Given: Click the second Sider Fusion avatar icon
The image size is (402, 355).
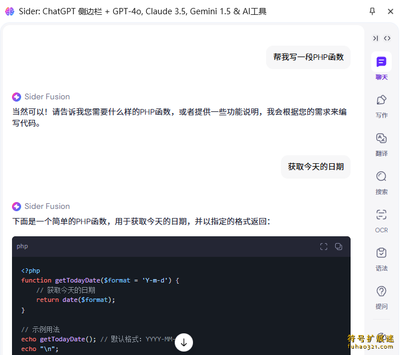Looking at the screenshot, I should pyautogui.click(x=17, y=207).
